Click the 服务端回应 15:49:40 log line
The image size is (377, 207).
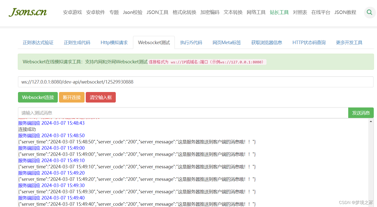[x=51, y=198]
